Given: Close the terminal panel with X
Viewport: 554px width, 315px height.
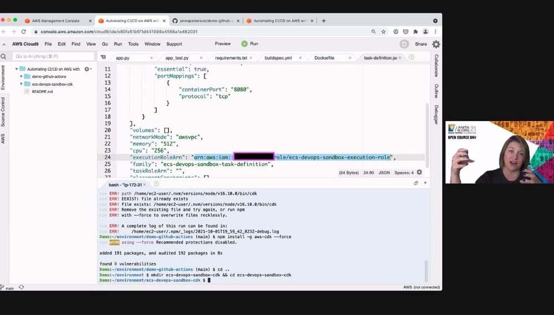Looking at the screenshot, I should coord(425,183).
